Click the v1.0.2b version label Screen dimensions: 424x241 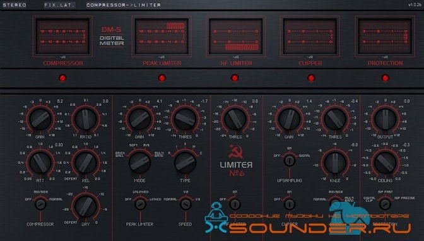(x=415, y=4)
